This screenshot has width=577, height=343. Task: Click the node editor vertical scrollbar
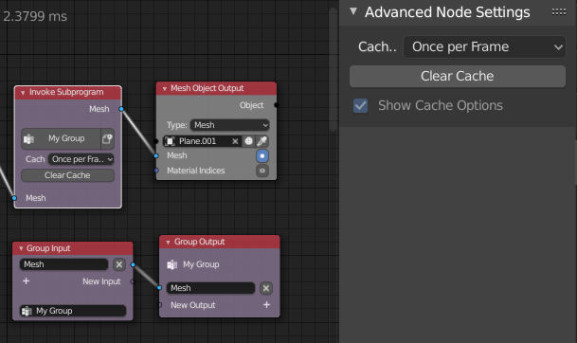pyautogui.click(x=334, y=70)
